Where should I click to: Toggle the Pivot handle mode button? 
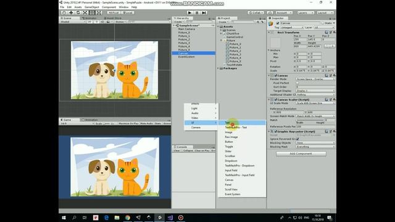coord(114,12)
